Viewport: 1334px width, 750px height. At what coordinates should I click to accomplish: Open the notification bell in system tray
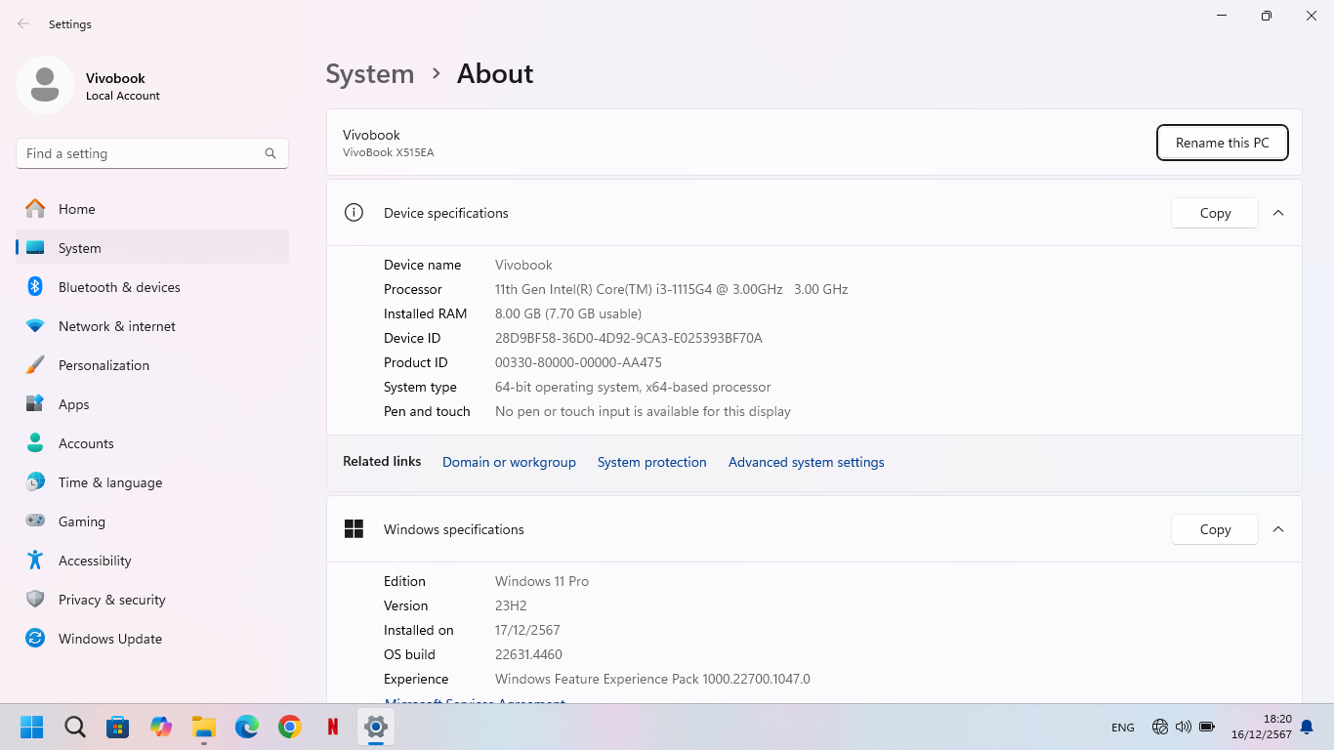point(1307,728)
